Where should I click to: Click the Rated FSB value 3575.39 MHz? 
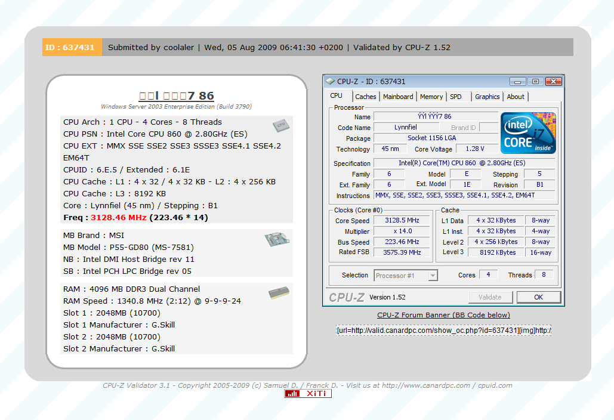[x=402, y=252]
